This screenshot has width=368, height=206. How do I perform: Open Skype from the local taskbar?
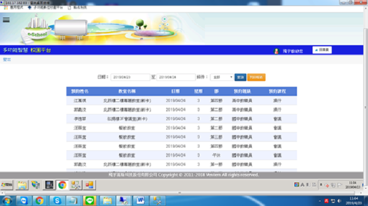(57, 201)
